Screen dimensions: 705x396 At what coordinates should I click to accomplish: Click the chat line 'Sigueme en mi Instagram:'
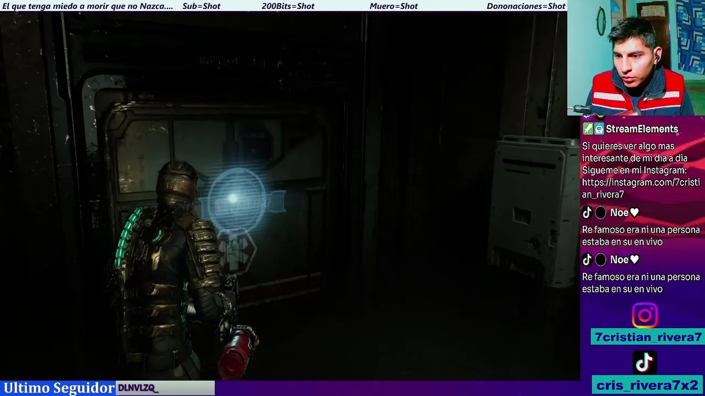click(634, 170)
